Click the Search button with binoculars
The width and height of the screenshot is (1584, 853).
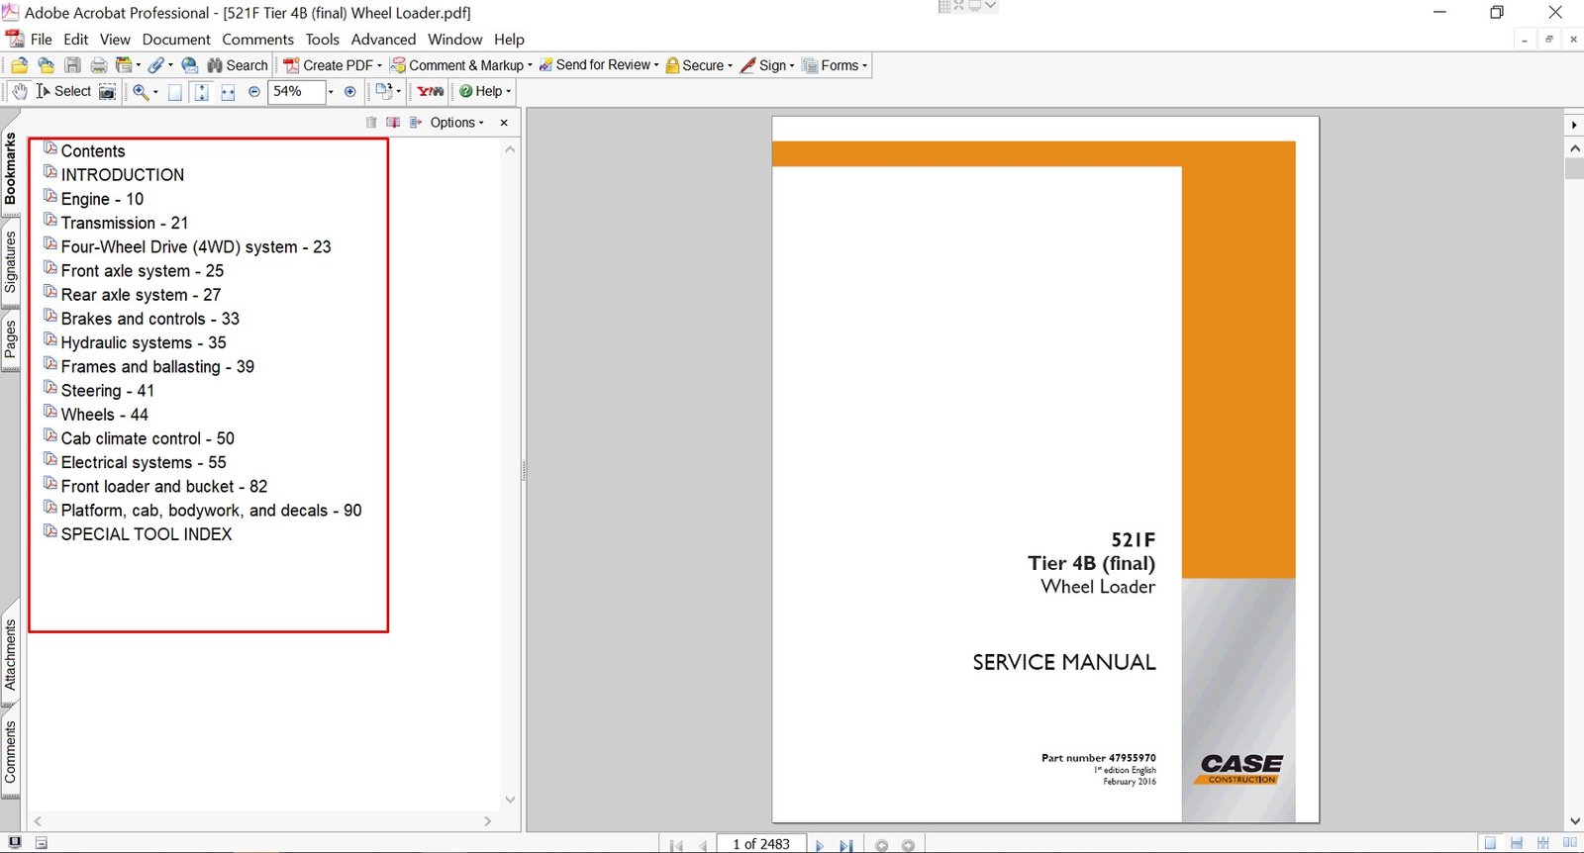(x=238, y=65)
